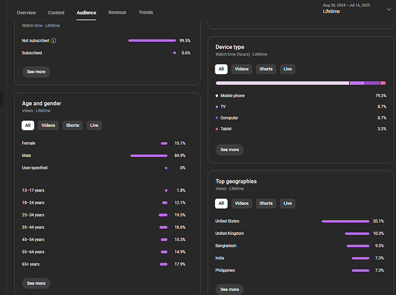Screen dimensions: 396x295
Task: Click the Mobile phone 79.3% value
Action: (x=381, y=96)
